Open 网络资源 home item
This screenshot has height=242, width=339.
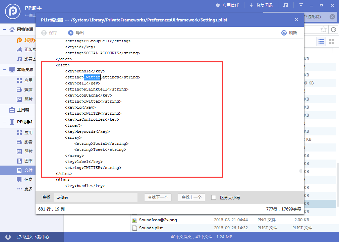coord(21,29)
